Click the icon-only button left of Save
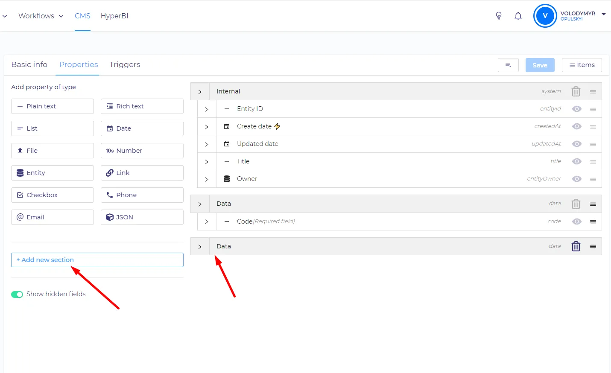Viewport: 611px width, 373px height. point(508,65)
